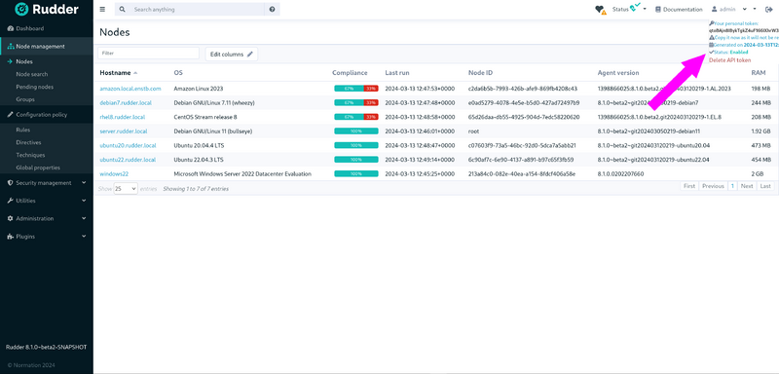Open the Directives page
Viewport: 779px width, 374px height.
point(28,142)
